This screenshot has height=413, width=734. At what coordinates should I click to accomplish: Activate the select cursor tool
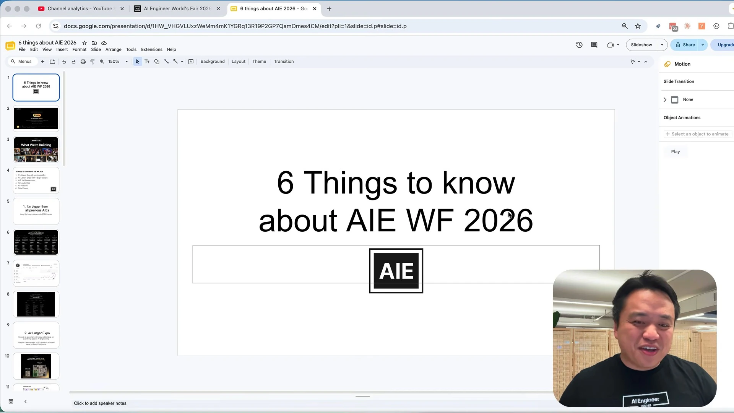tap(137, 62)
